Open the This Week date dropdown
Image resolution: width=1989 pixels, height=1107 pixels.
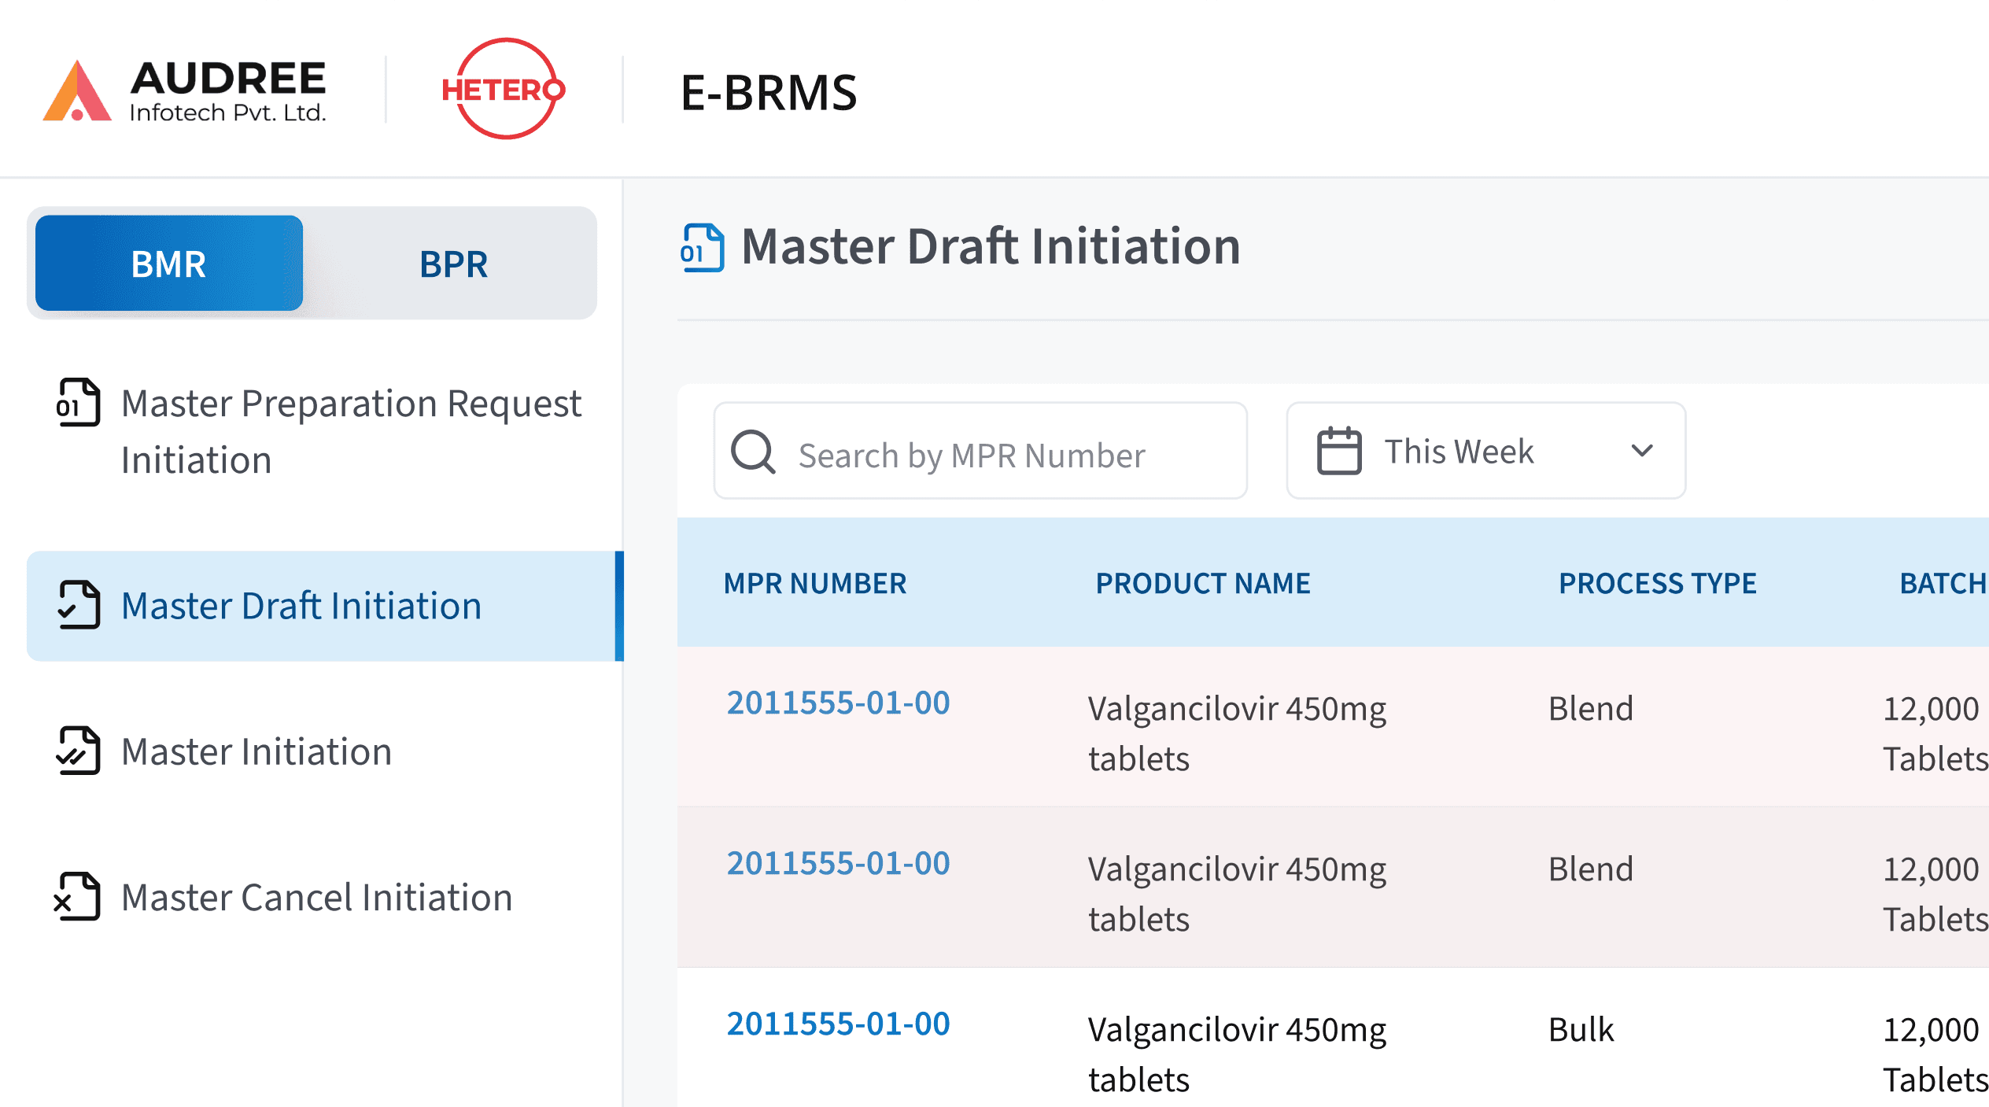click(1485, 451)
